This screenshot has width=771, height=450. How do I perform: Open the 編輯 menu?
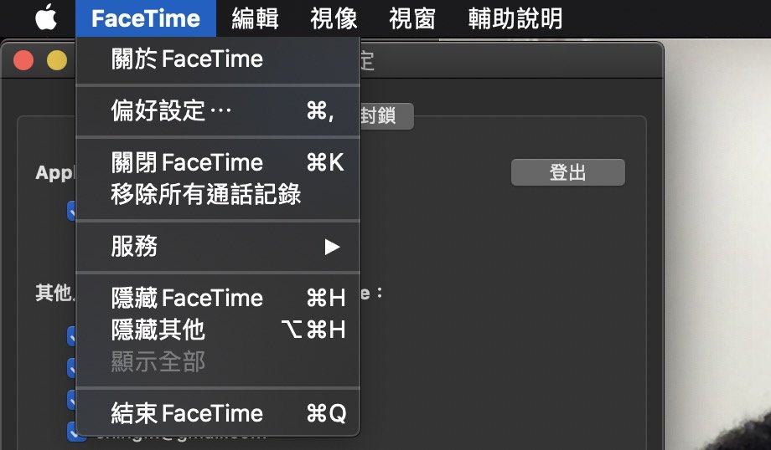255,18
